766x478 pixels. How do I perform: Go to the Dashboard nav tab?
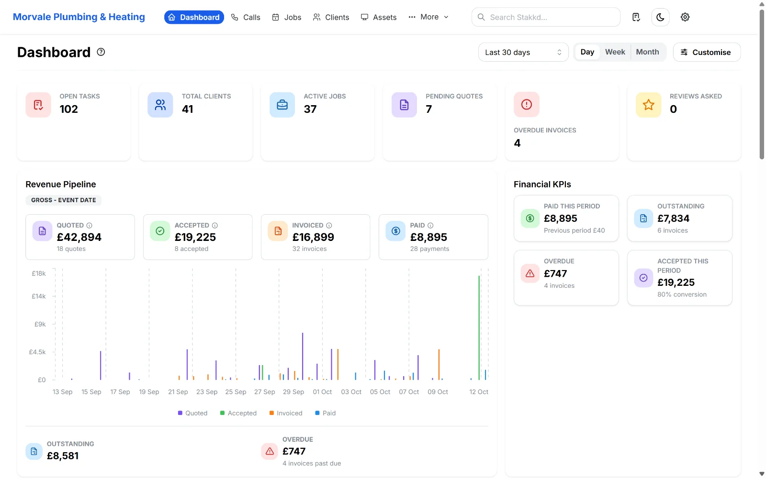coord(194,17)
